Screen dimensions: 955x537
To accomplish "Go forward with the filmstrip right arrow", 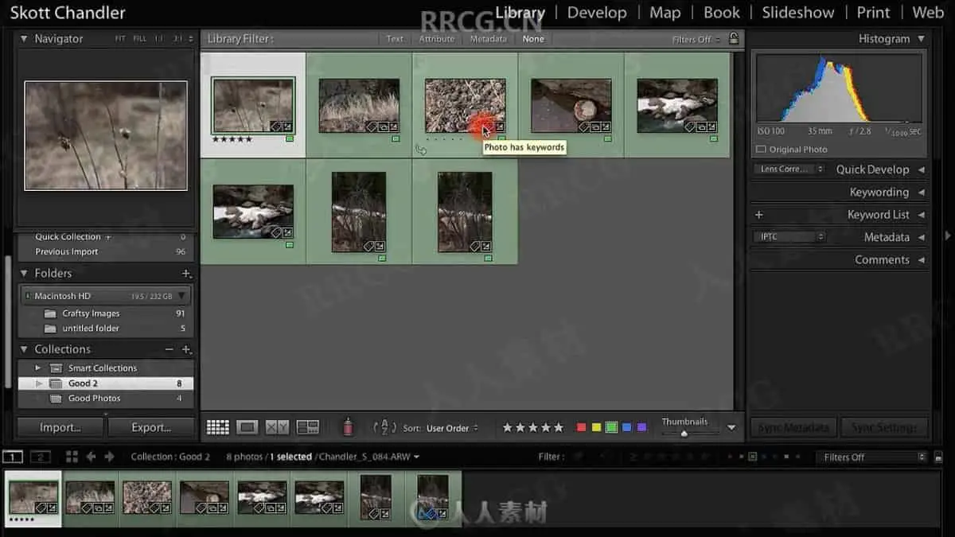I will click(109, 457).
